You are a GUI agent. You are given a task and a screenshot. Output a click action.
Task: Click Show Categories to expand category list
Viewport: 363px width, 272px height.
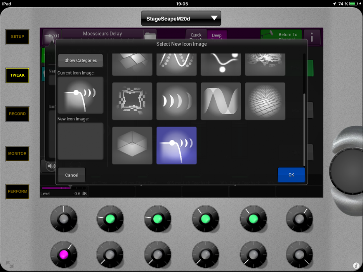tap(81, 60)
